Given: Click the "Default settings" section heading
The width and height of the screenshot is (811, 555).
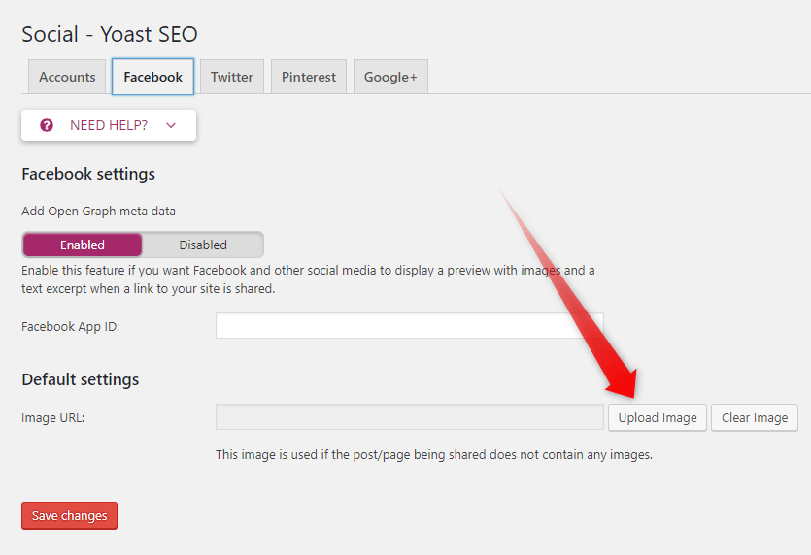Looking at the screenshot, I should click(x=80, y=379).
